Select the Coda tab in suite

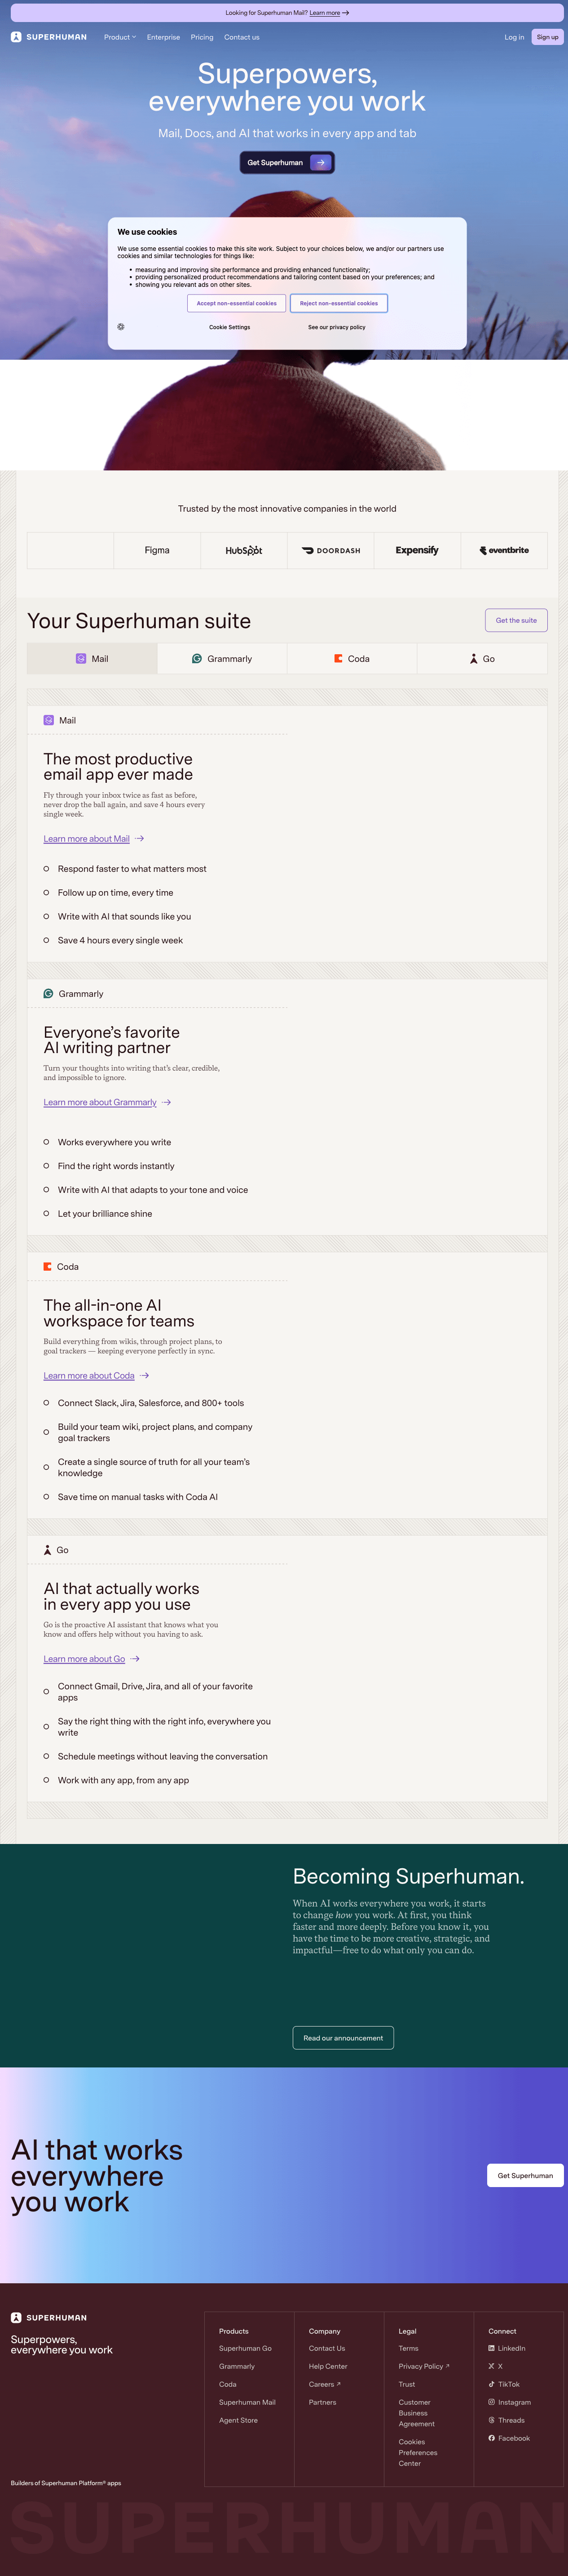(x=352, y=659)
